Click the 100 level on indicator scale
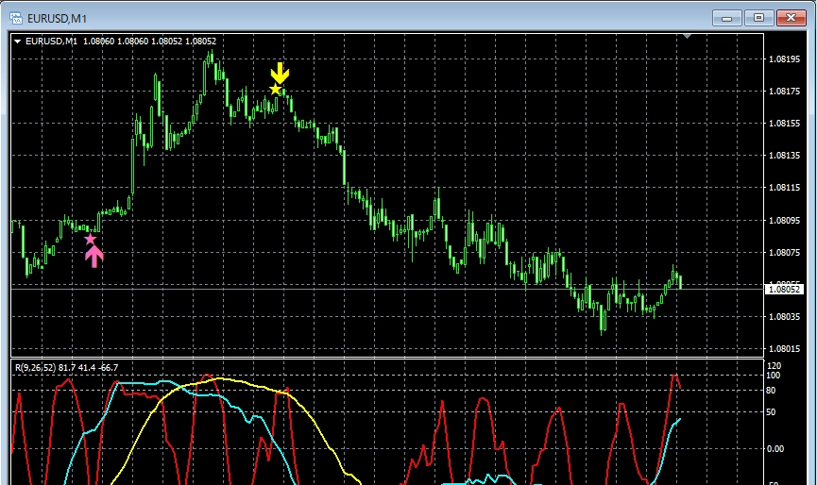 click(x=774, y=376)
